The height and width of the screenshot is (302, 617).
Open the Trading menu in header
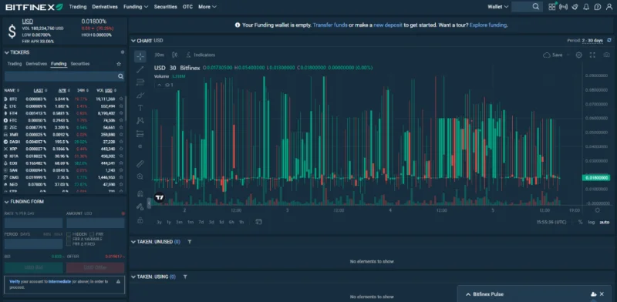(78, 7)
